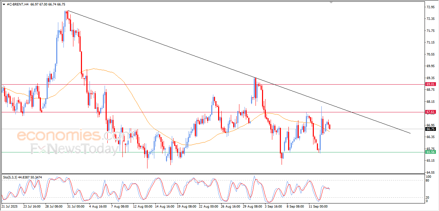Click the black 66.75 current price tag
This screenshot has width=439, height=211.
[x=431, y=129]
